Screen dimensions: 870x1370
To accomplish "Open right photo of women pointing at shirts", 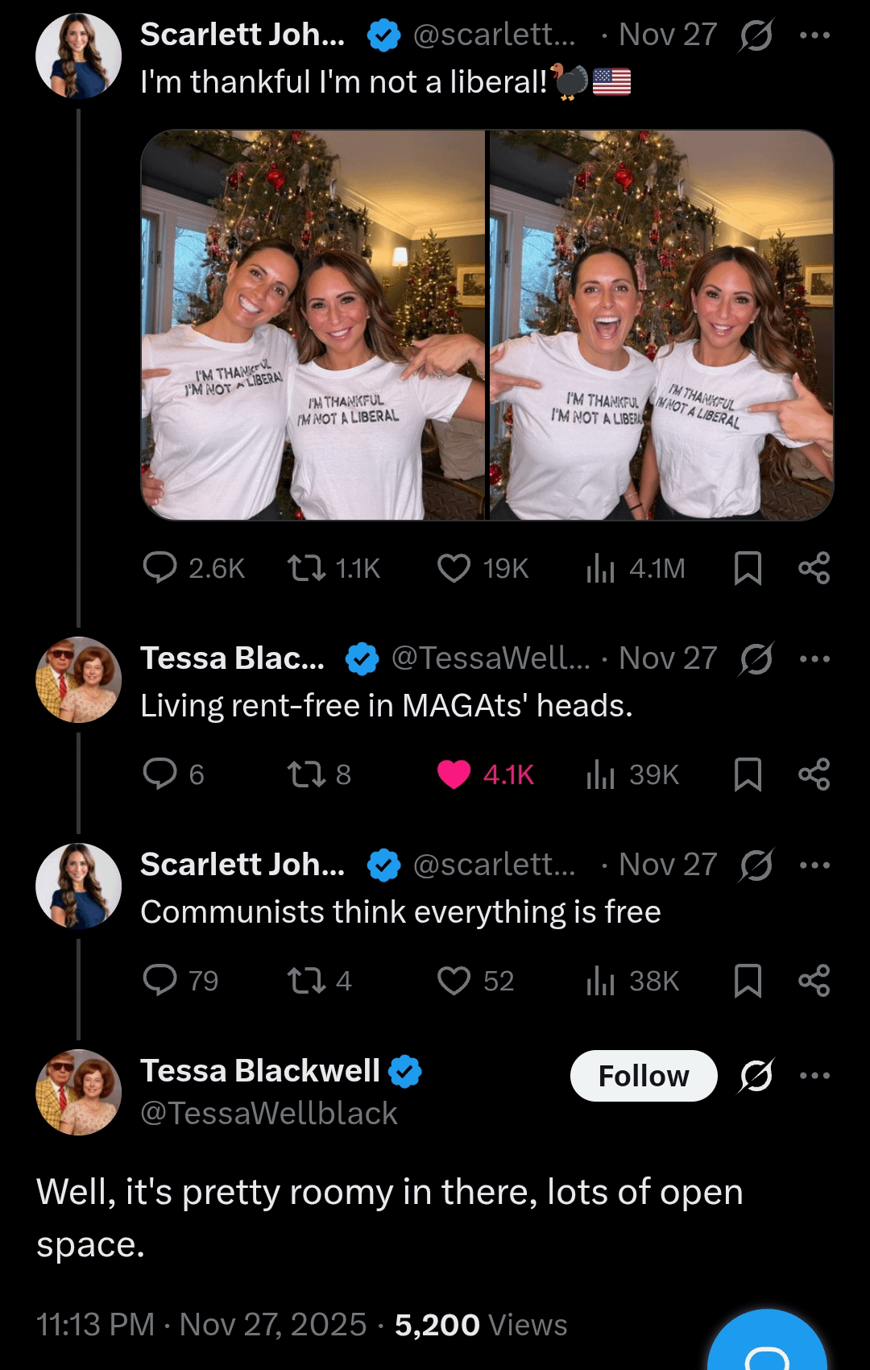I will (661, 325).
